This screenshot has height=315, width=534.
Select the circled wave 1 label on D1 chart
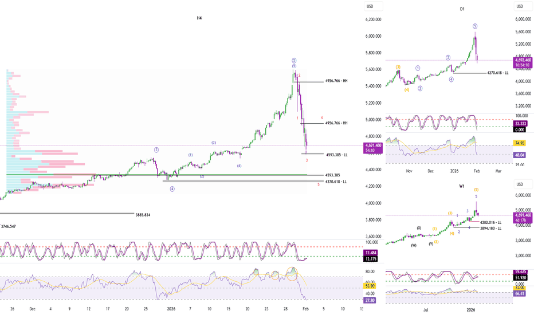[x=418, y=68]
